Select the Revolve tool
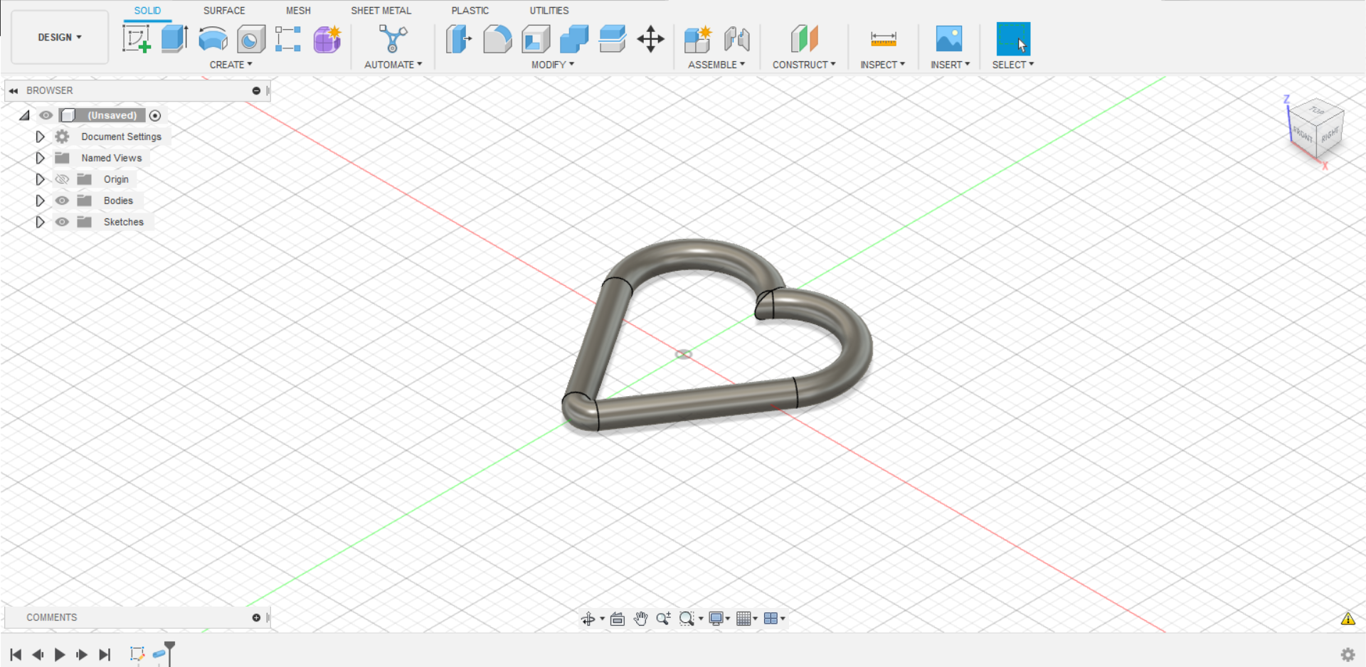 pos(213,39)
